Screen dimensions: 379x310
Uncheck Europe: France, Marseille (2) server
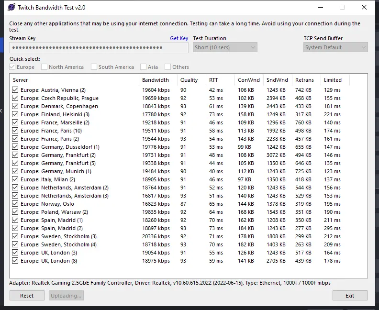click(15, 122)
